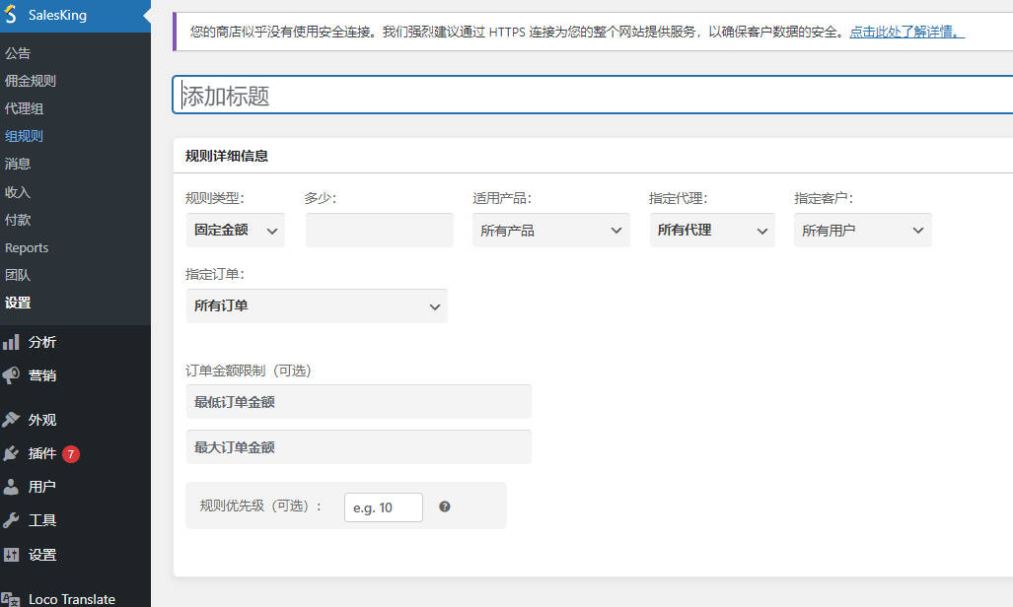Click the 规则详细信息 panel heading
This screenshot has width=1013, height=607.
pos(227,156)
